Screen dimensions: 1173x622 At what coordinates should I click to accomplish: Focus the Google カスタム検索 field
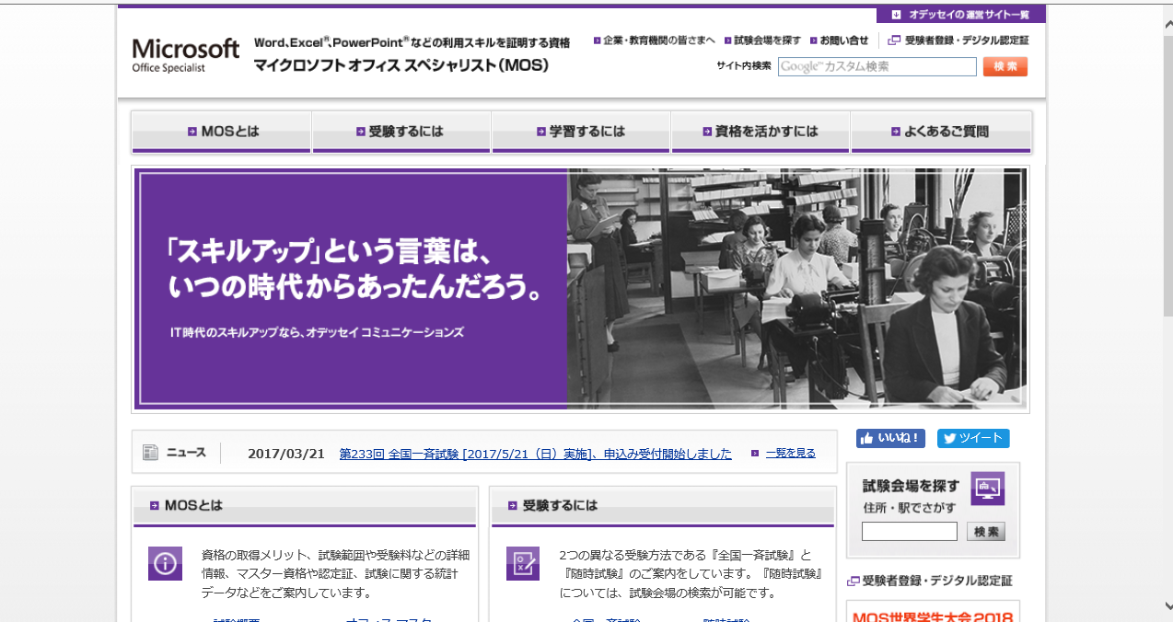[877, 66]
